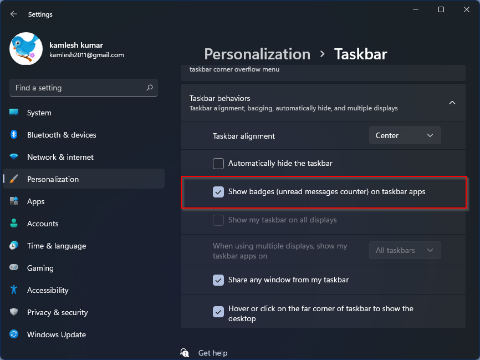Image resolution: width=480 pixels, height=360 pixels.
Task: Uncheck Show badges on taskbar apps
Action: [x=218, y=192]
